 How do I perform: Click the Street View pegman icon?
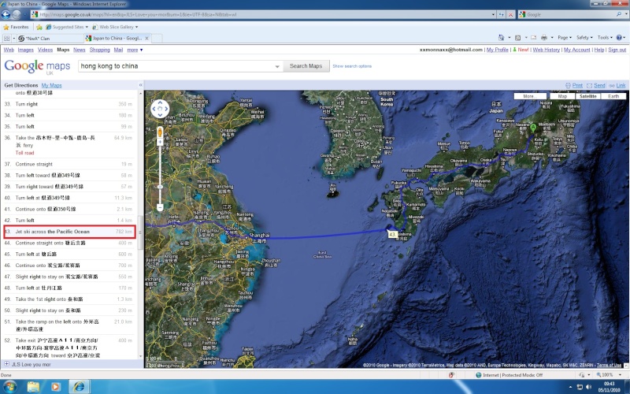160,132
